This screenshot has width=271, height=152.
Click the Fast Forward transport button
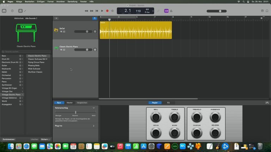point(92,11)
